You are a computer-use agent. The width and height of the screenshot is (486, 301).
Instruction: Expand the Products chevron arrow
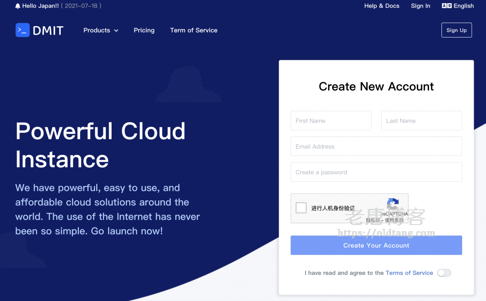pos(115,30)
